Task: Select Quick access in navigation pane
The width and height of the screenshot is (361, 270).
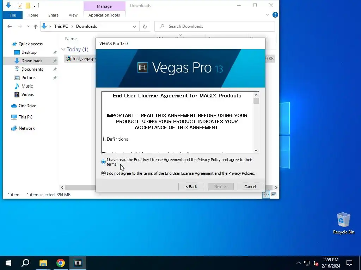Action: 30,44
